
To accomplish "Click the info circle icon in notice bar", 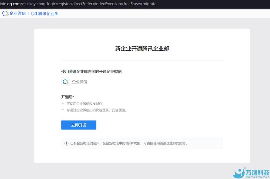I will (x=66, y=143).
